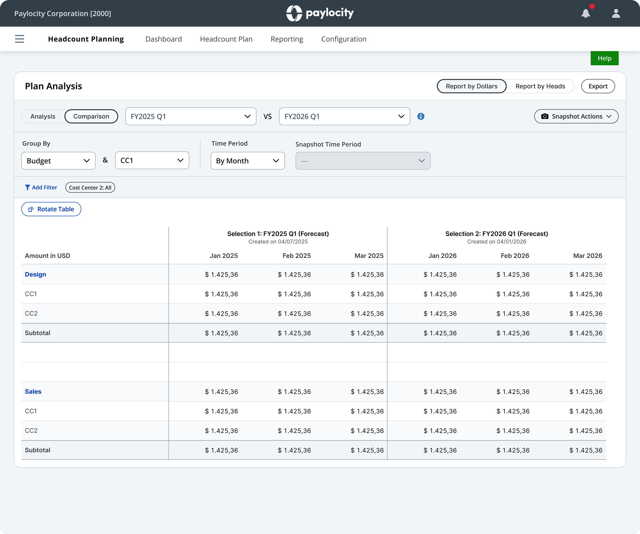Click the Cost Center 2: All filter chip
Image resolution: width=640 pixels, height=534 pixels.
[x=90, y=187]
